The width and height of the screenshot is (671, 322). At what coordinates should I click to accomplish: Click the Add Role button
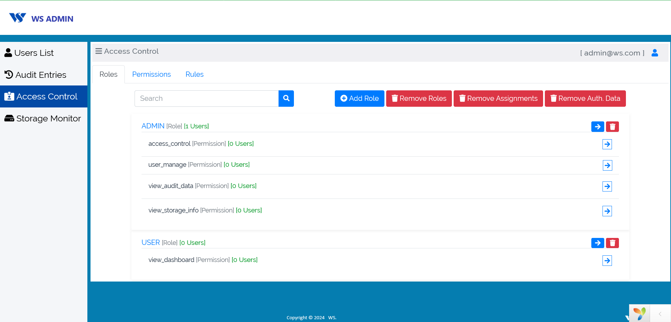359,98
